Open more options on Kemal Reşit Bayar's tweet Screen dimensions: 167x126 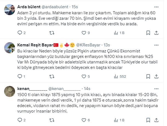tap(156, 45)
